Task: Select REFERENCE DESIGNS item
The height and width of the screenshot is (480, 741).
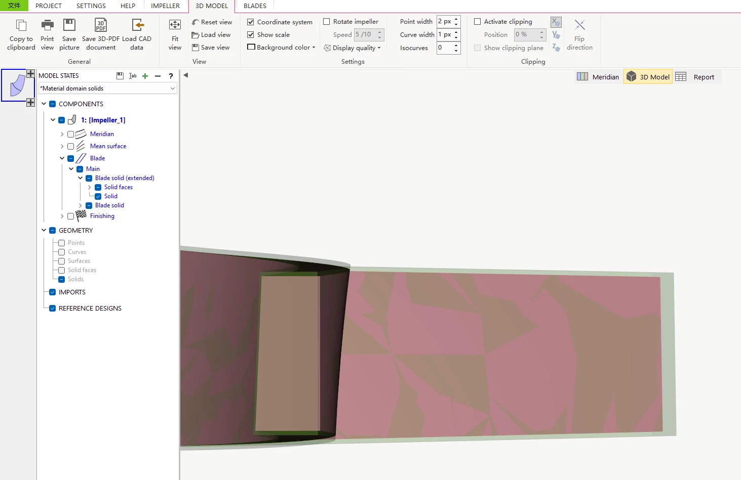Action: [x=90, y=309]
